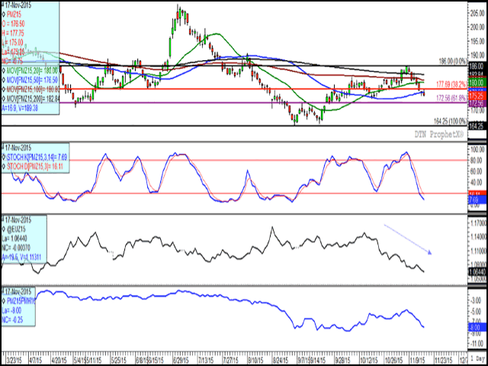Screen dimensions: 488x366
Task: Click the black 186.00 price tag on axis
Action: 478,66
